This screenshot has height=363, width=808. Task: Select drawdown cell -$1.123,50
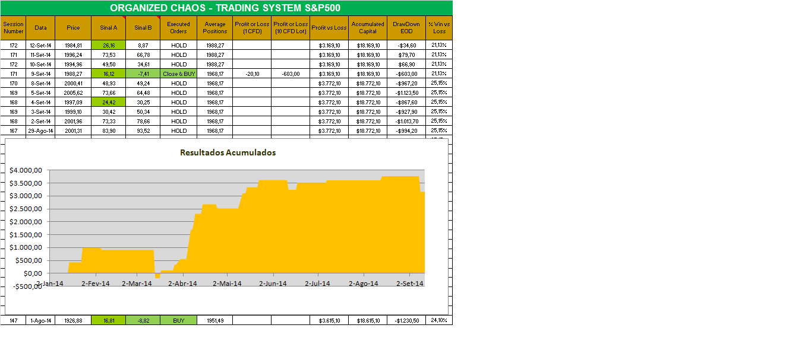pos(406,93)
